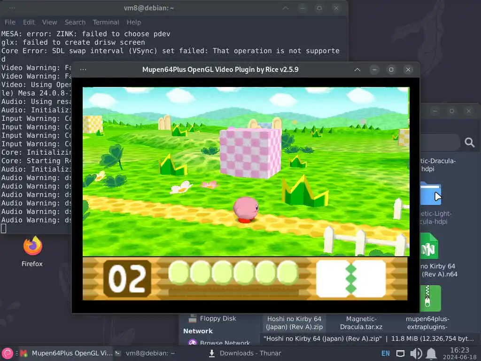Open the View menu in terminal
481x361 pixels.
49,23
